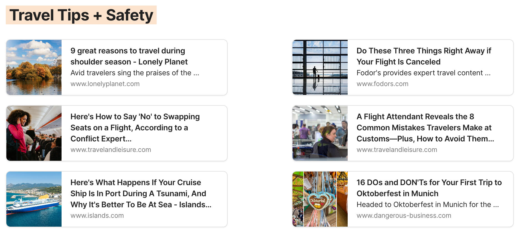Read 'Do These Three Things Right Away' article
The image size is (519, 233).
pos(424,56)
